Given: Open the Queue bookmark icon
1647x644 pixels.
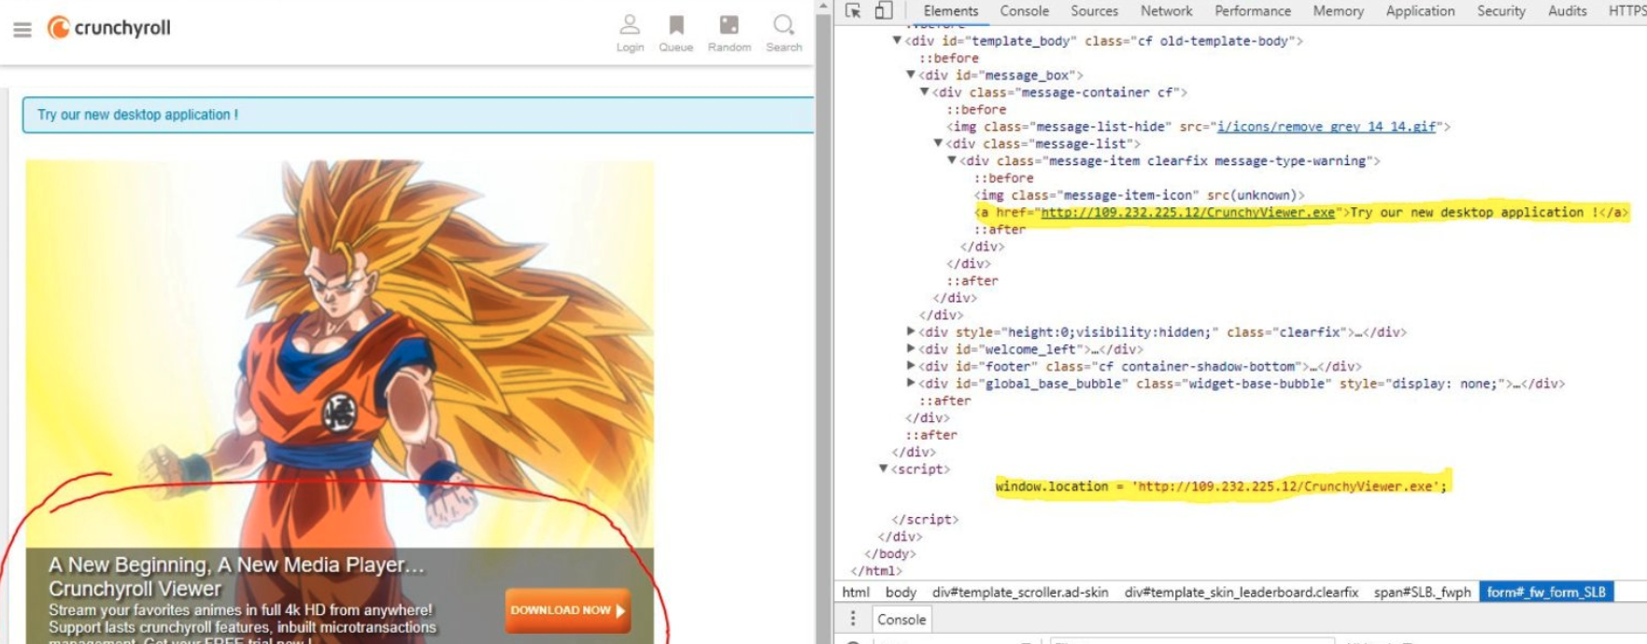Looking at the screenshot, I should [x=675, y=33].
